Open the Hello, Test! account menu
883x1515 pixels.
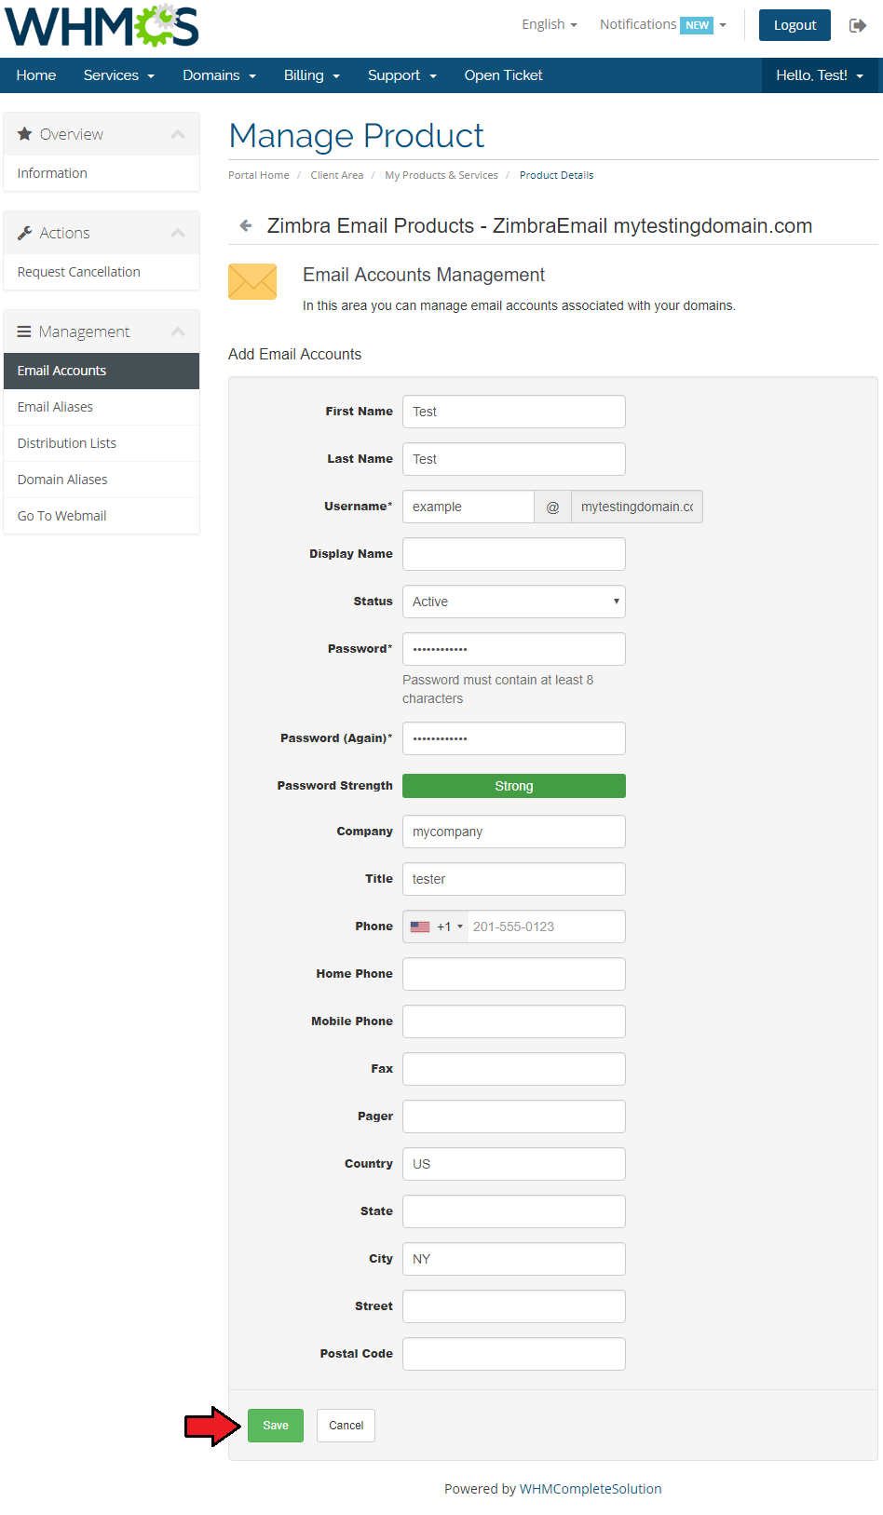pos(820,75)
